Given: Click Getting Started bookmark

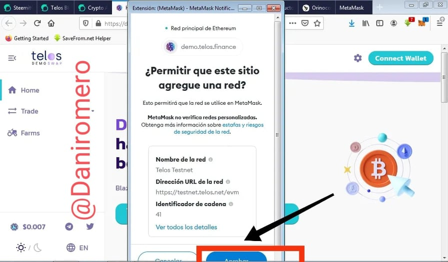Looking at the screenshot, I should point(27,38).
